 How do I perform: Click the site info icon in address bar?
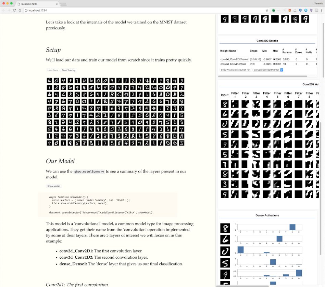[x=26, y=10]
